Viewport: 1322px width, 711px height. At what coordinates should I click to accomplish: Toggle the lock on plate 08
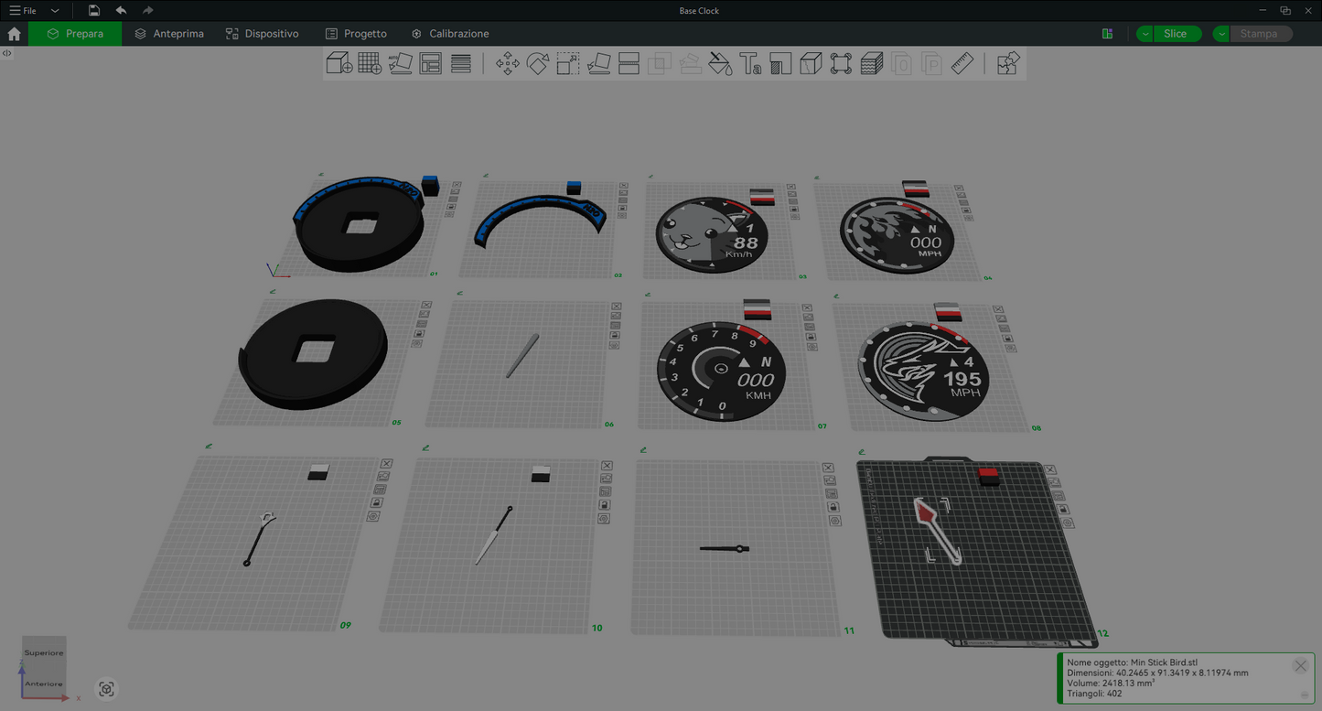[1007, 338]
